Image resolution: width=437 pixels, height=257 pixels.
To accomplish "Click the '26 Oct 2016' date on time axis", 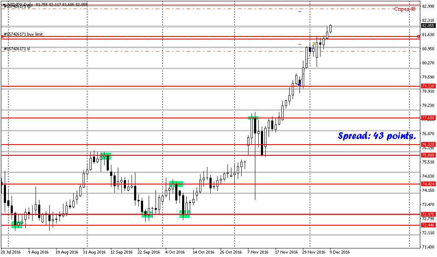I will tap(231, 252).
